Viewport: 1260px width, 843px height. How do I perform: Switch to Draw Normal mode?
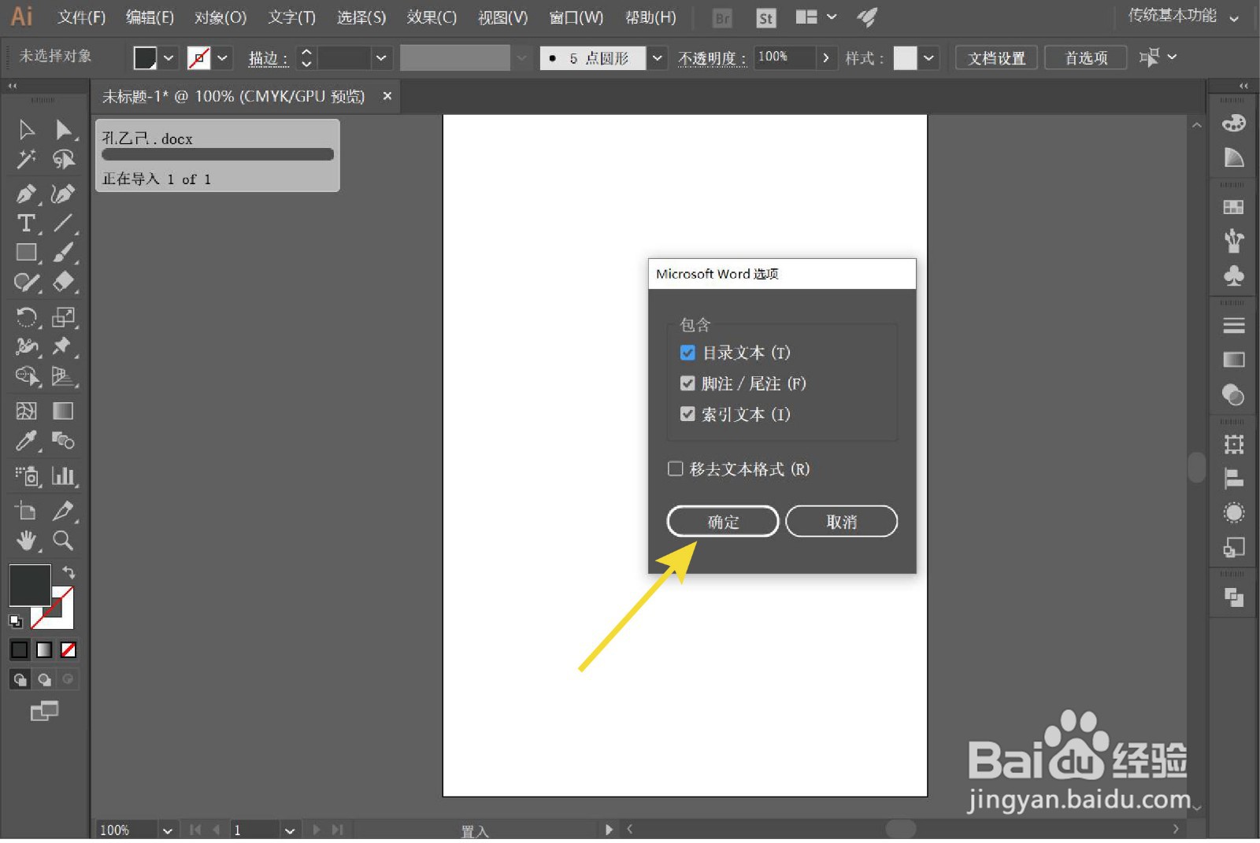point(20,680)
